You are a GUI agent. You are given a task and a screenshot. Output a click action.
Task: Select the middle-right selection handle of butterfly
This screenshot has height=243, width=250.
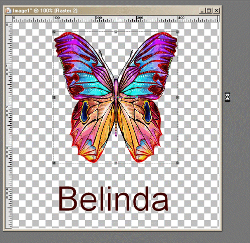click(x=178, y=98)
